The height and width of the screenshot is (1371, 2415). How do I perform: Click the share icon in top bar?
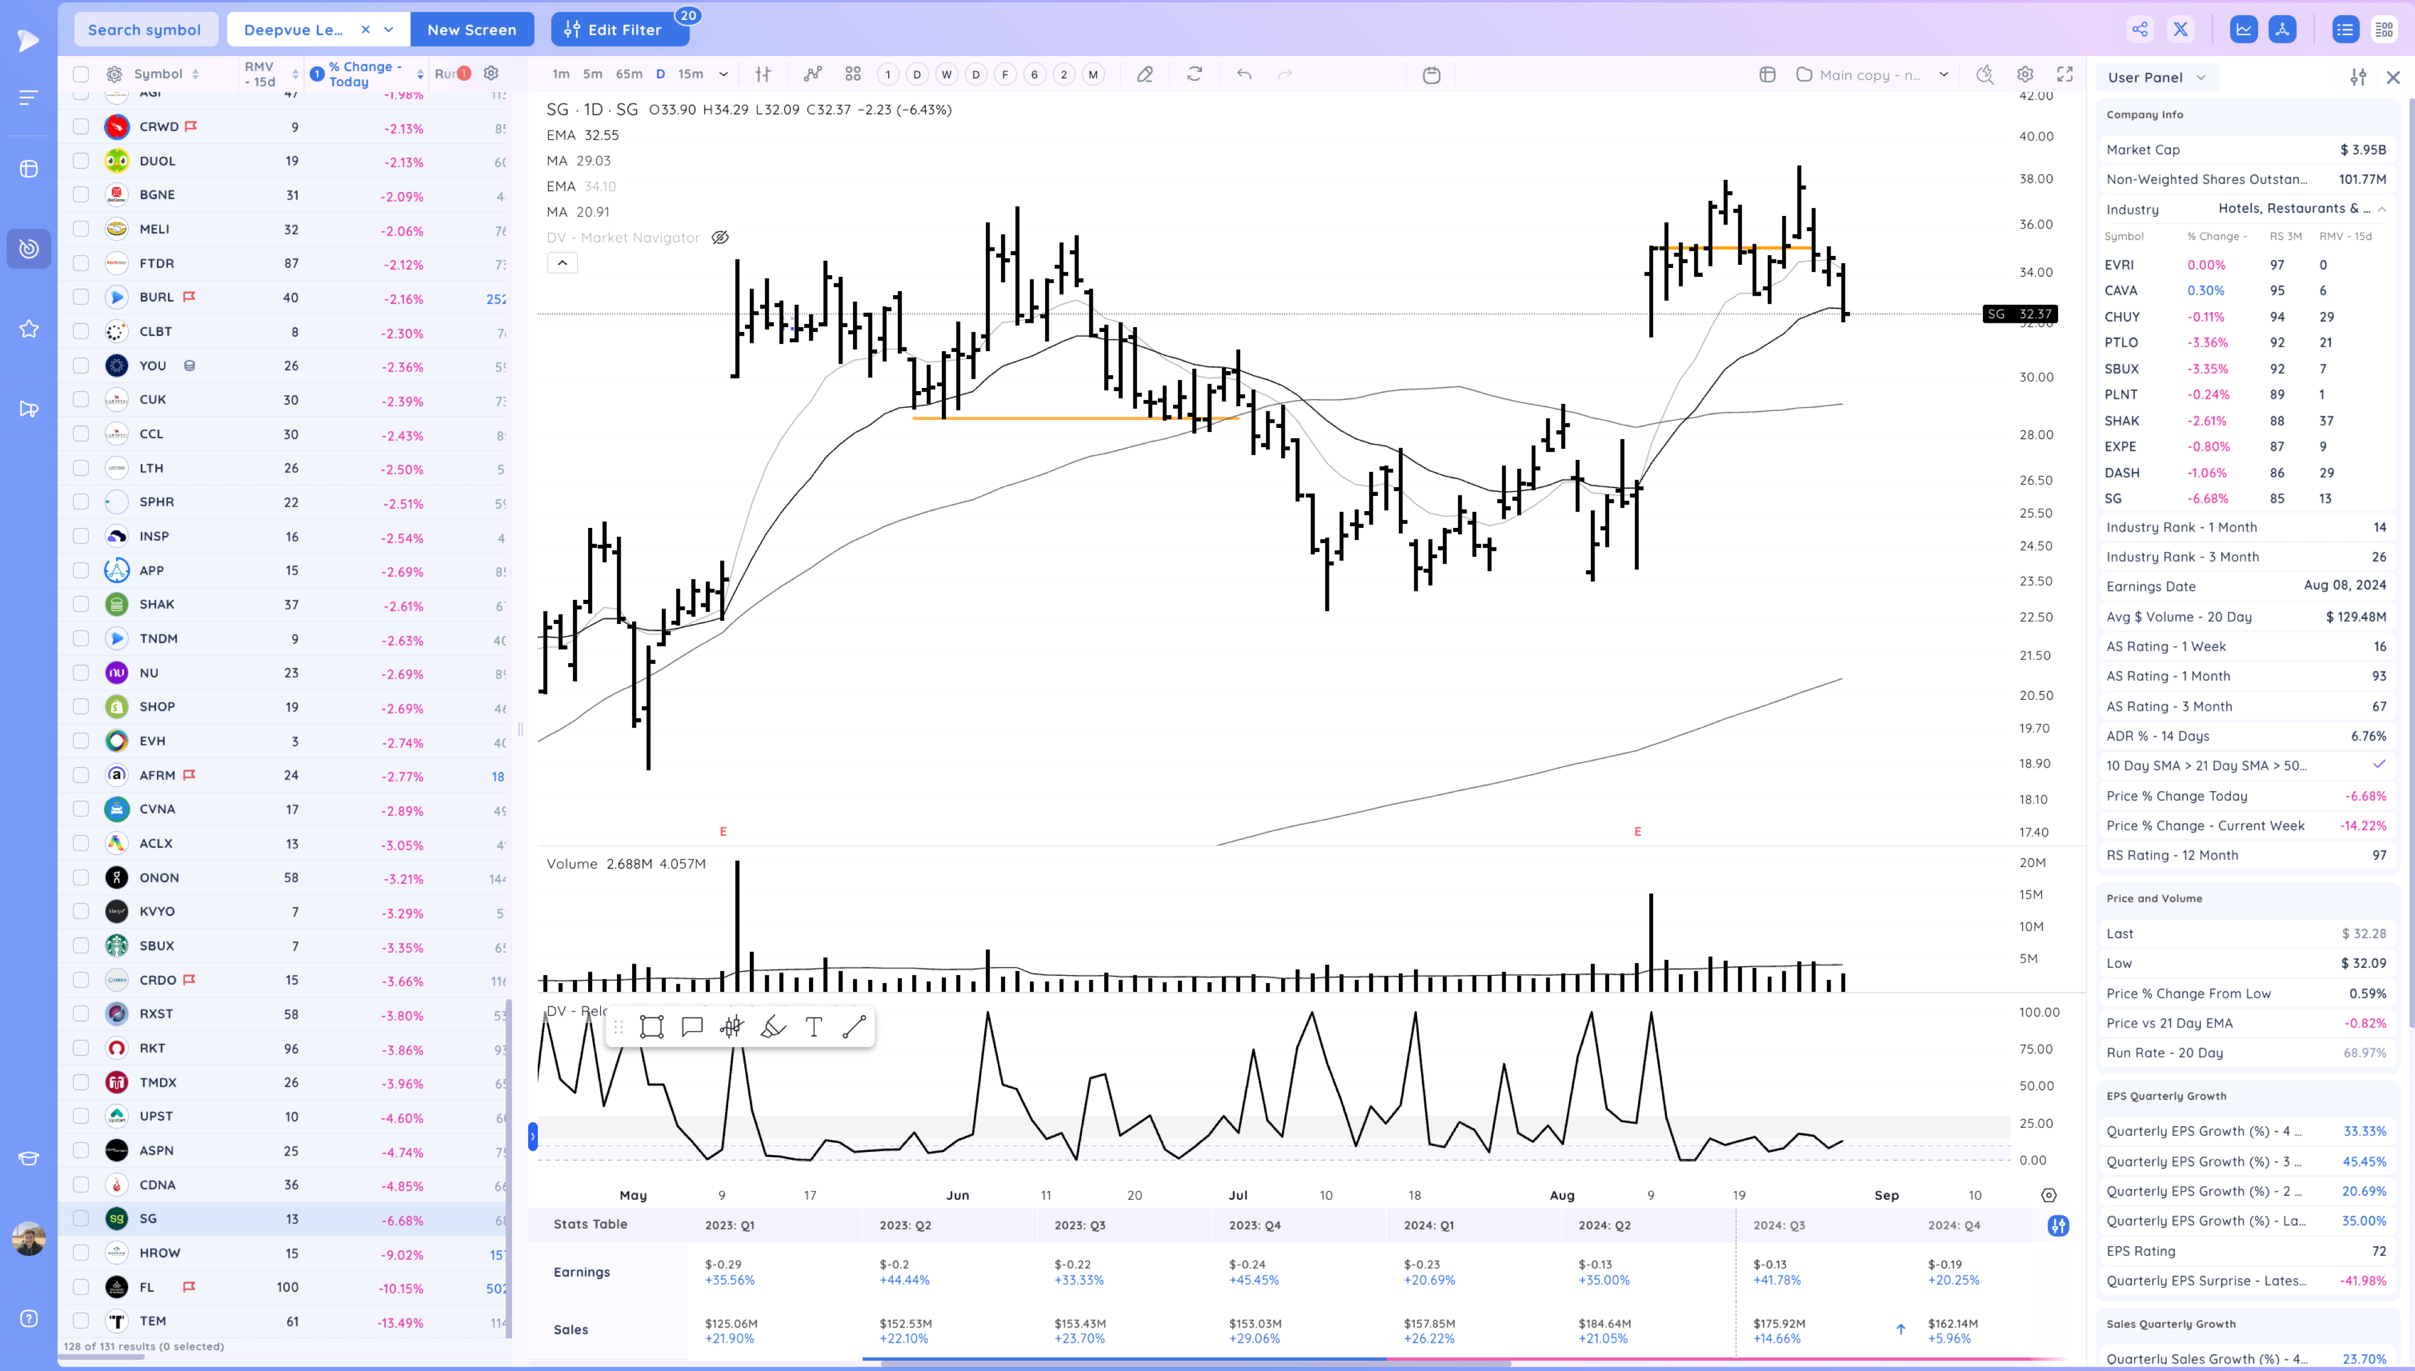(x=2139, y=29)
